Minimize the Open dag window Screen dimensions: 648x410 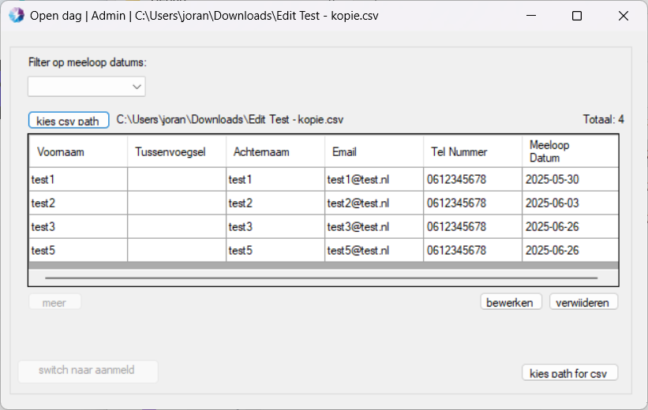[532, 17]
